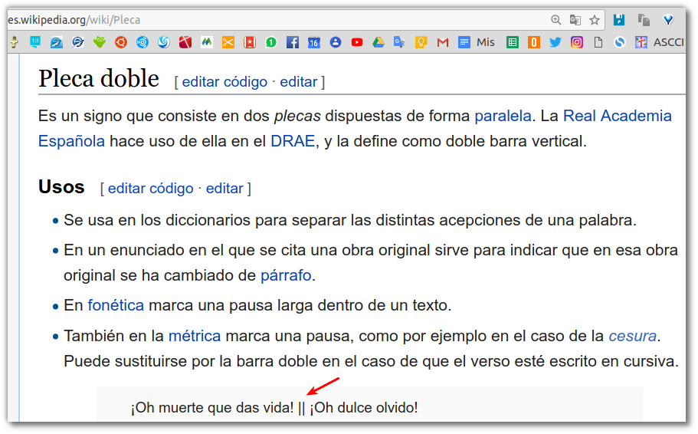Click the address bar URL es.wikipedia.org/wiki/Pleca

(74, 20)
